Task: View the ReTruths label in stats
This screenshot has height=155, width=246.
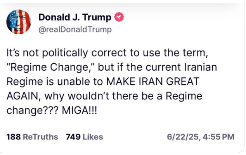Action: 40,137
